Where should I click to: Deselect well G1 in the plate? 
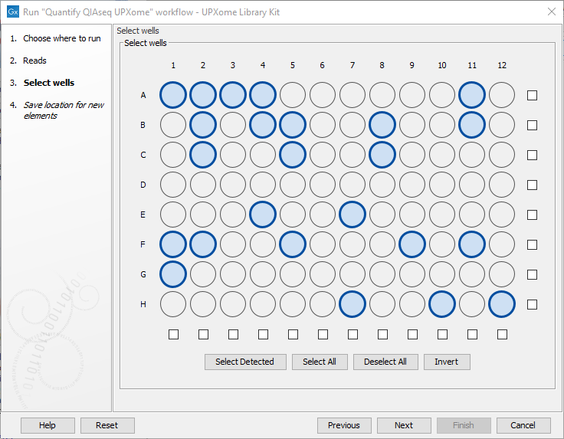(x=173, y=274)
